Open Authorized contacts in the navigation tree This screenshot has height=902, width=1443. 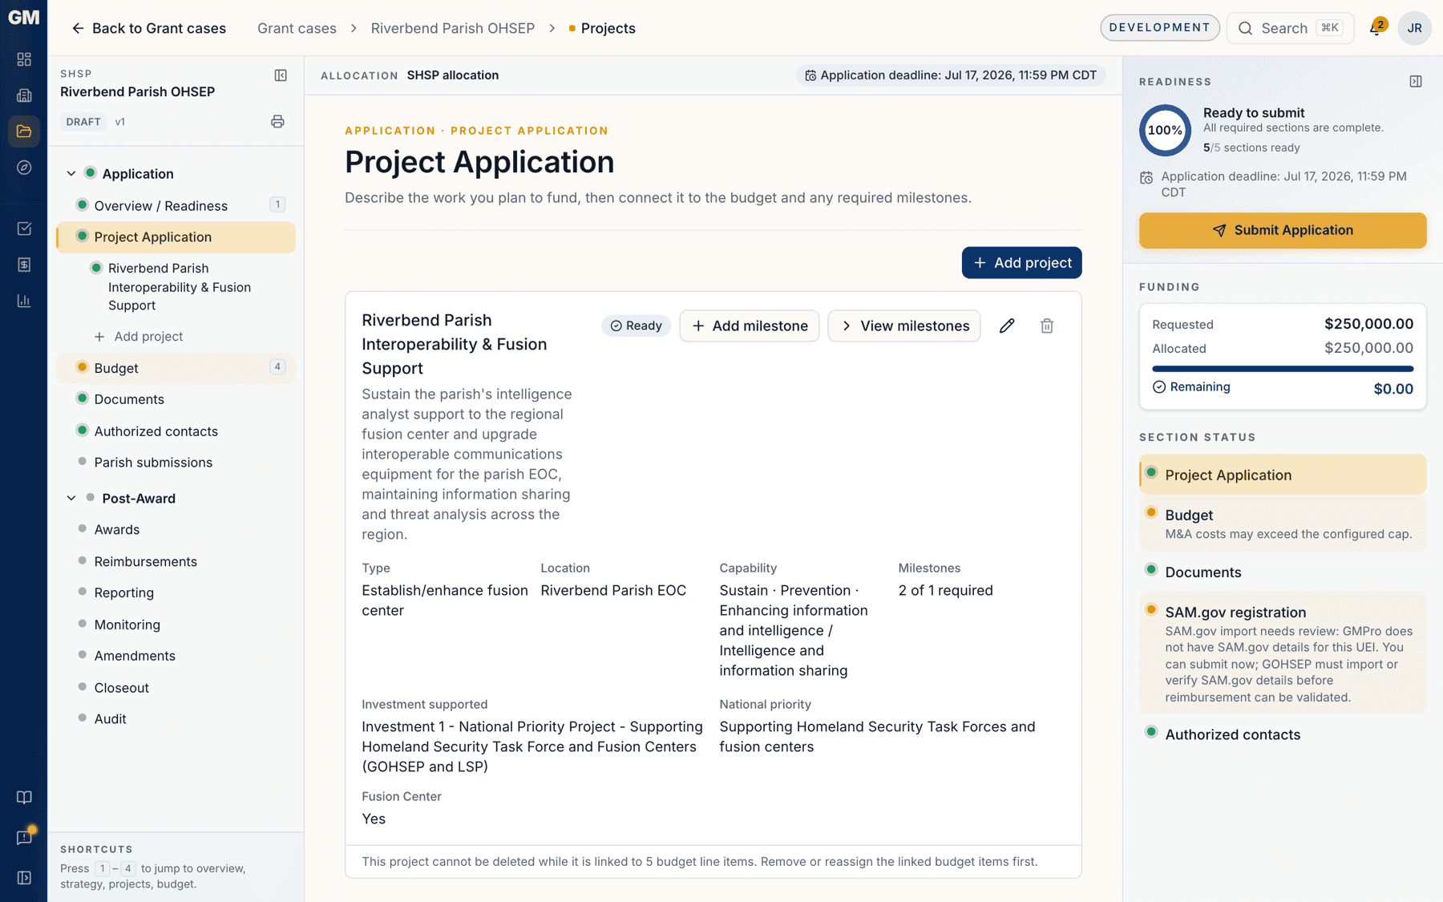(176, 431)
